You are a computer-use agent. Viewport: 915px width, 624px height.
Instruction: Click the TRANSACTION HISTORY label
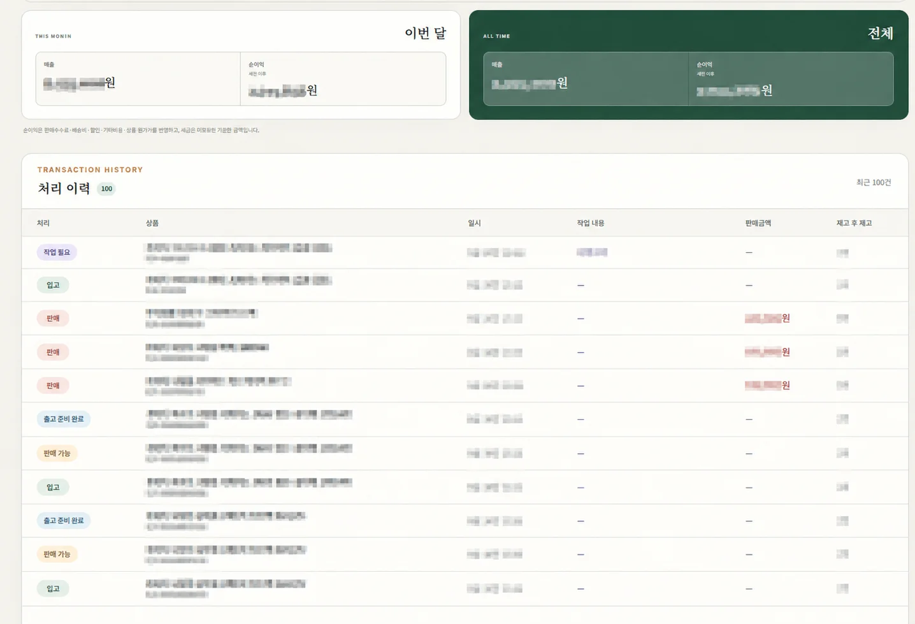(x=90, y=170)
